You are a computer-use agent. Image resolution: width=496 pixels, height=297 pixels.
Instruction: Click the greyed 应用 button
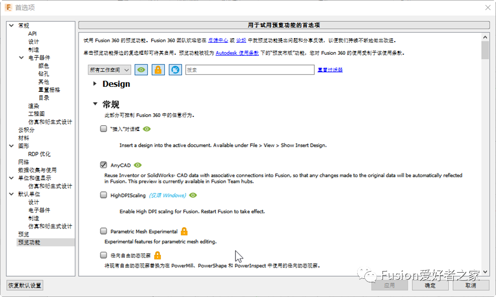[x=389, y=285]
